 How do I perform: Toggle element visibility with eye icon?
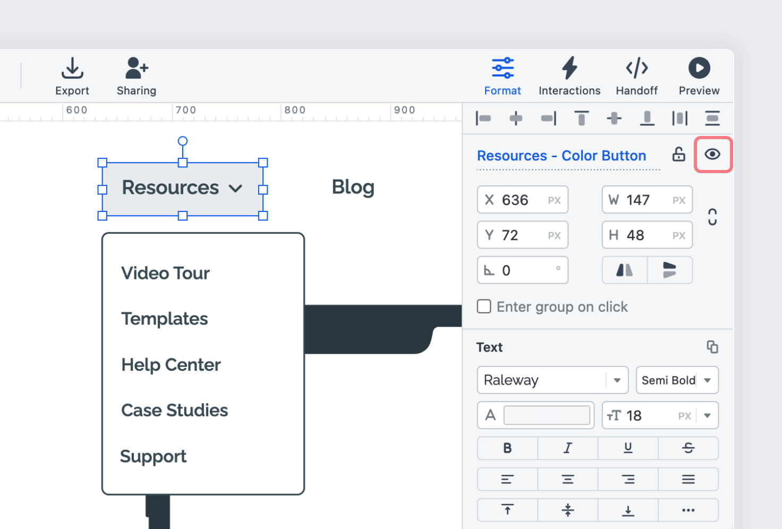[713, 154]
